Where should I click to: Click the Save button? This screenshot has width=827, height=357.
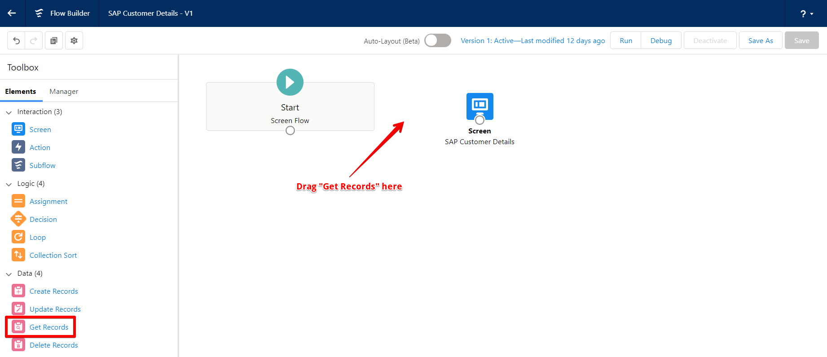tap(802, 40)
